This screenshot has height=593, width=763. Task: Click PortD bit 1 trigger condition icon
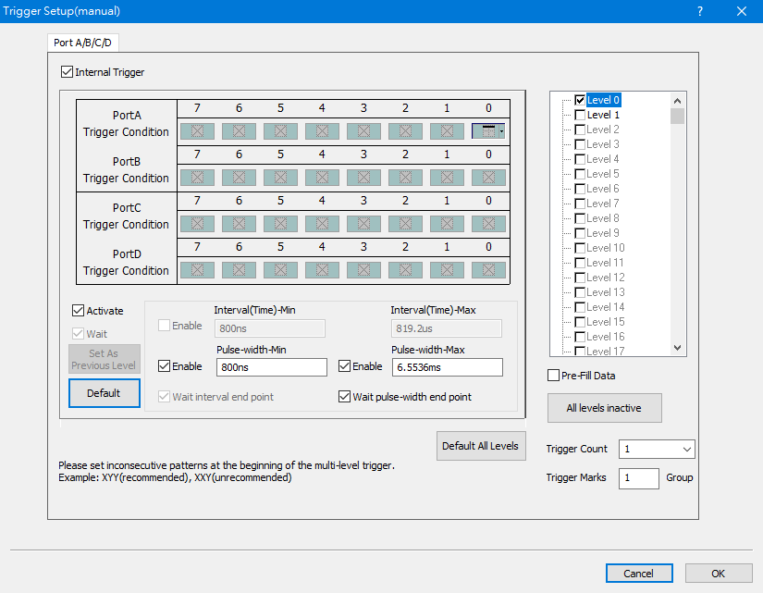pos(447,270)
